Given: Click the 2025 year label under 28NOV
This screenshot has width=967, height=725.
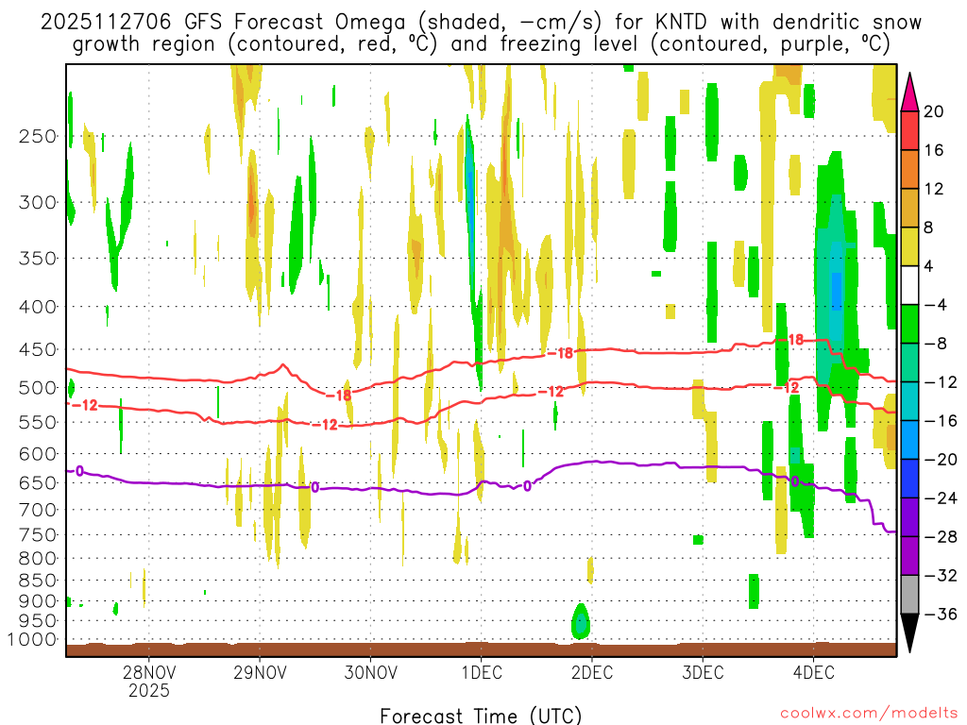Looking at the screenshot, I should point(148,690).
